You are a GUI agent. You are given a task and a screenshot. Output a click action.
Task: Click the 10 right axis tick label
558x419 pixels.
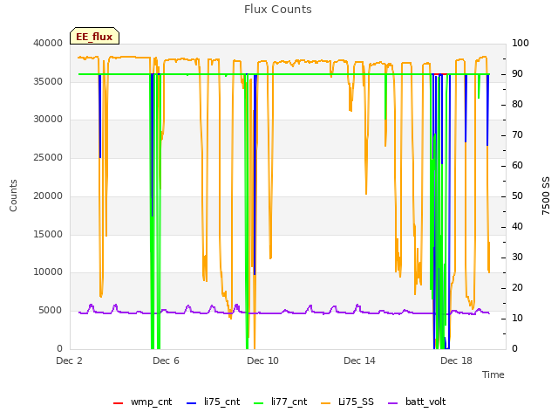tap(517, 318)
